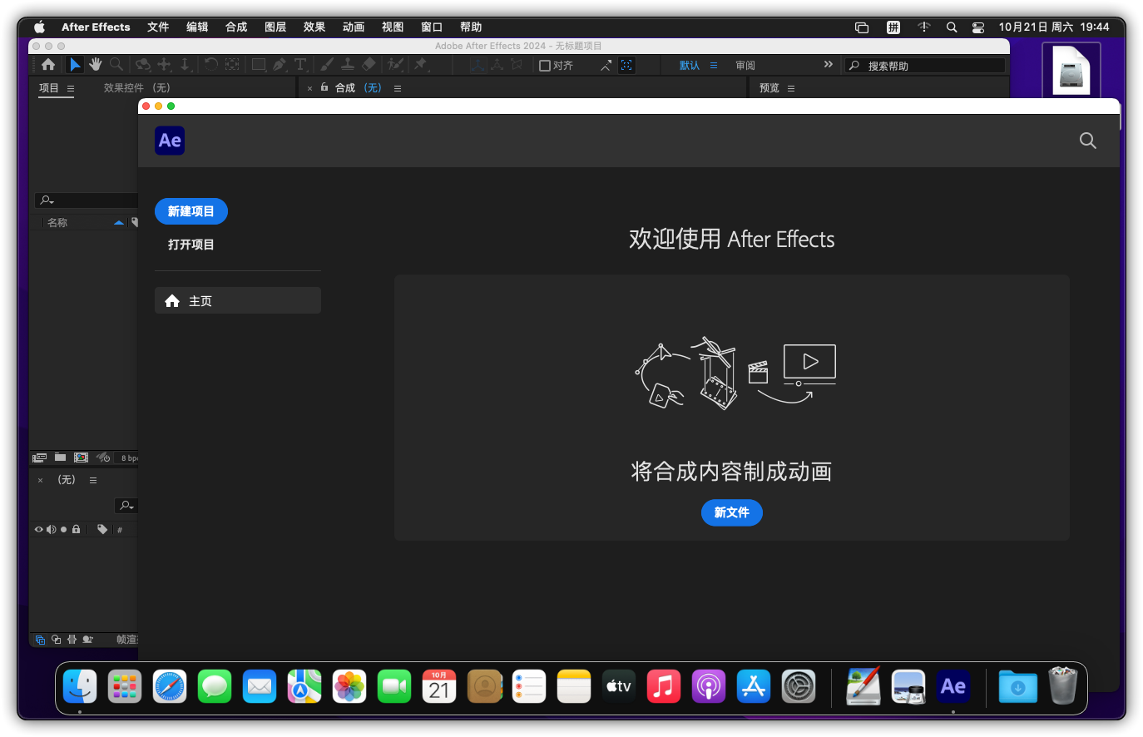This screenshot has width=1143, height=737.
Task: Click the 8 bpc color depth button
Action: (x=128, y=458)
